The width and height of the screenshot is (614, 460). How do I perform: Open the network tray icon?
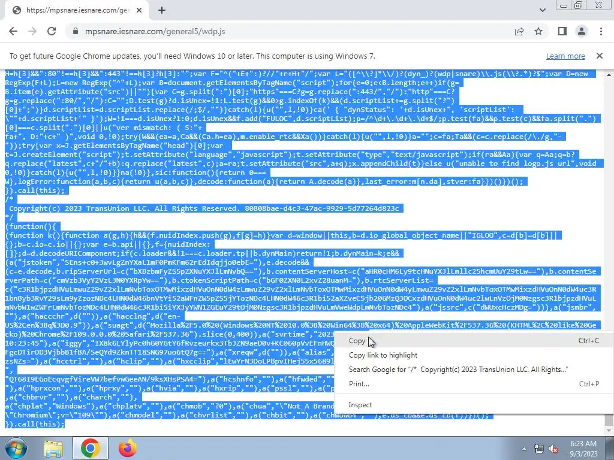point(539,449)
